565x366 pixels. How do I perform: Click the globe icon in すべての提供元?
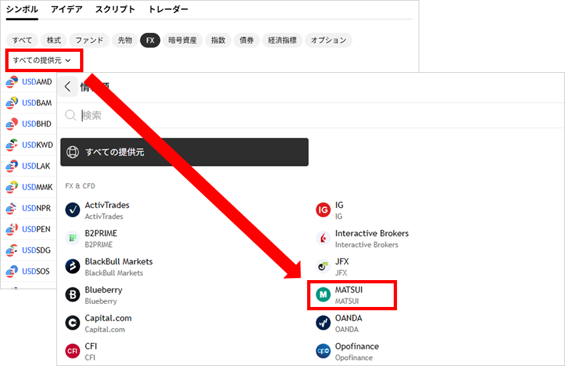click(72, 152)
